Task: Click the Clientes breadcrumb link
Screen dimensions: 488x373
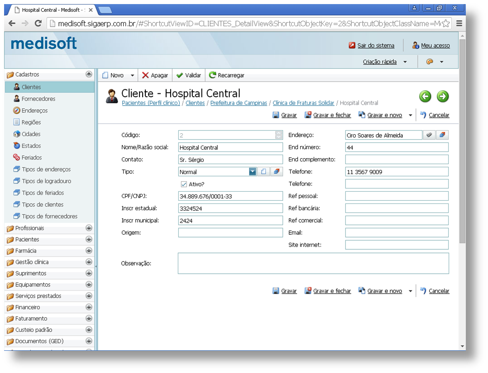Action: point(195,103)
